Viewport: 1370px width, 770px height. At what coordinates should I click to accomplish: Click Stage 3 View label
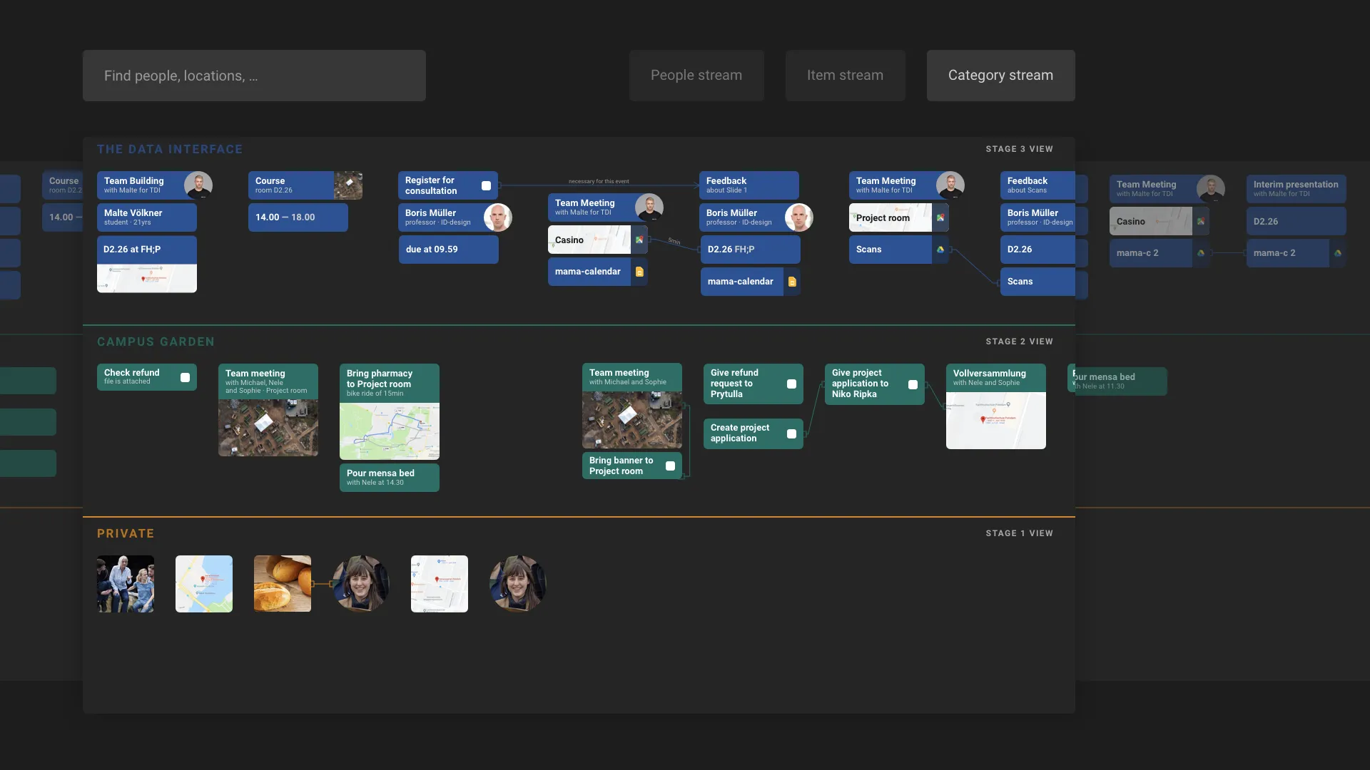pyautogui.click(x=1019, y=149)
